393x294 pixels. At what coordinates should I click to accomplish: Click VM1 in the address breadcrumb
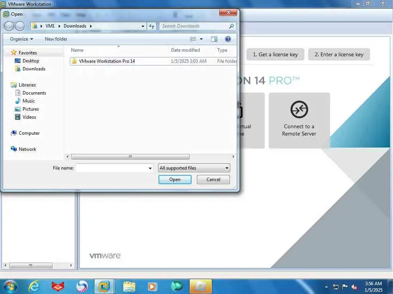pyautogui.click(x=50, y=26)
